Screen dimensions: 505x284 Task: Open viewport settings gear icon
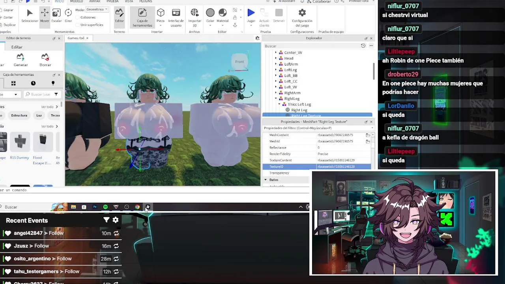tap(257, 38)
